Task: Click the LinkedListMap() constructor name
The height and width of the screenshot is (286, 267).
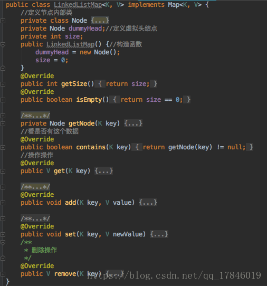Action: point(70,44)
